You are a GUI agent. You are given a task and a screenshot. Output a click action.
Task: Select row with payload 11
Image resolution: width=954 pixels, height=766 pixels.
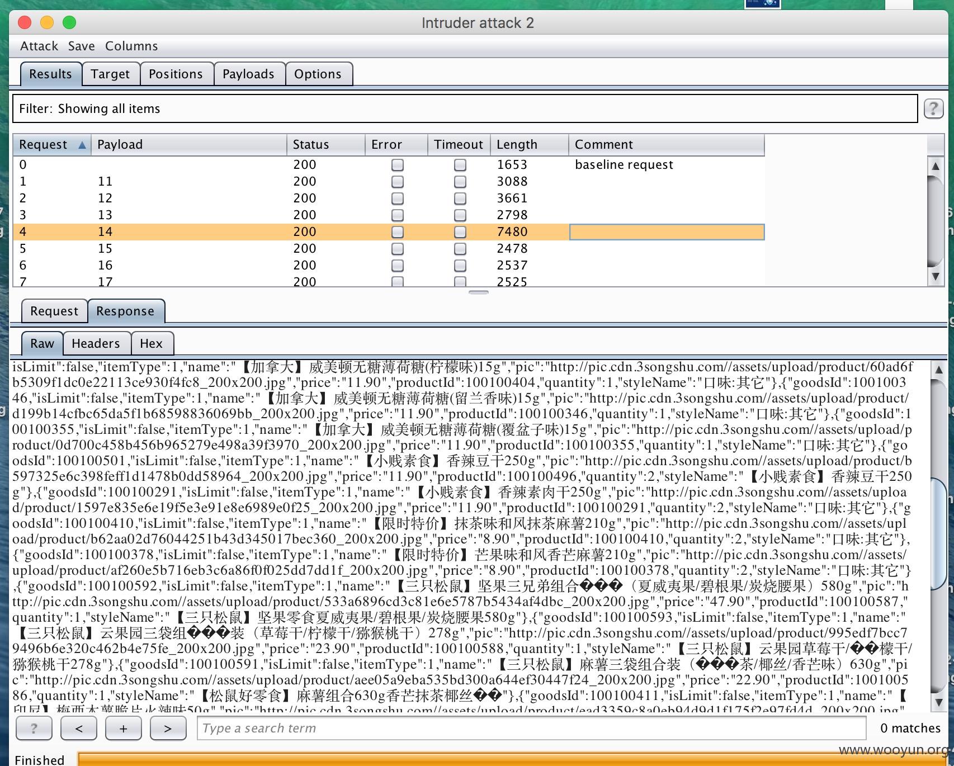[389, 182]
